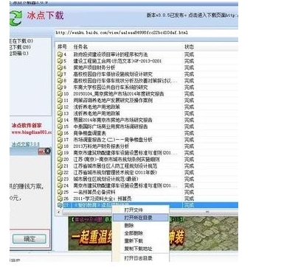Viewport: 281px width, 267px height.
Task: Choose 全部删除 in the context menu
Action: (x=133, y=233)
